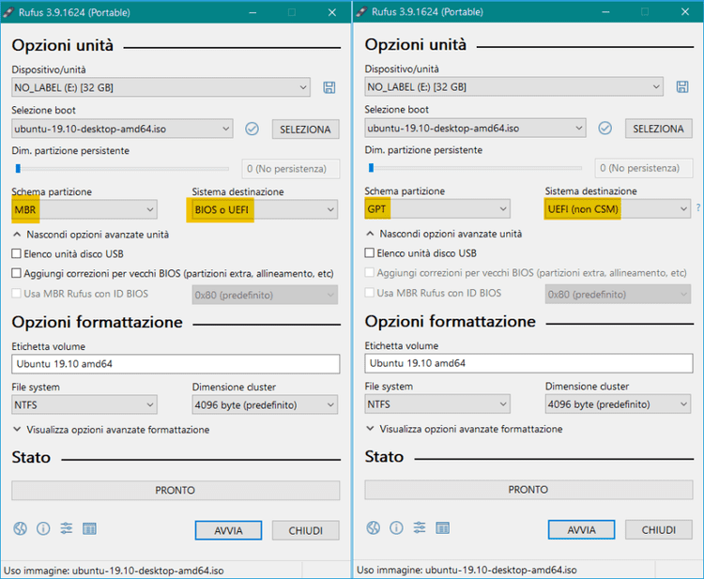Click 'Uso immagine' status text in right window
This screenshot has height=579, width=704.
pos(467,570)
